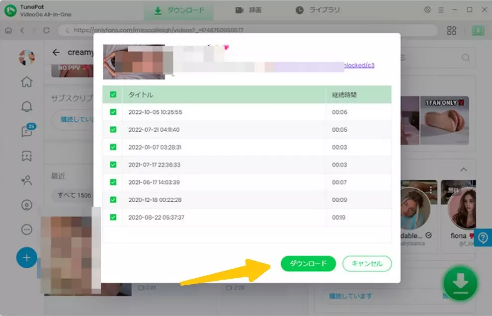Open the site grid switcher icon
This screenshot has height=316, width=492.
[x=452, y=30]
